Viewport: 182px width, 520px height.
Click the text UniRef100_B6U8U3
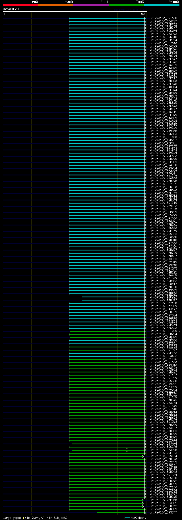pos(163,97)
